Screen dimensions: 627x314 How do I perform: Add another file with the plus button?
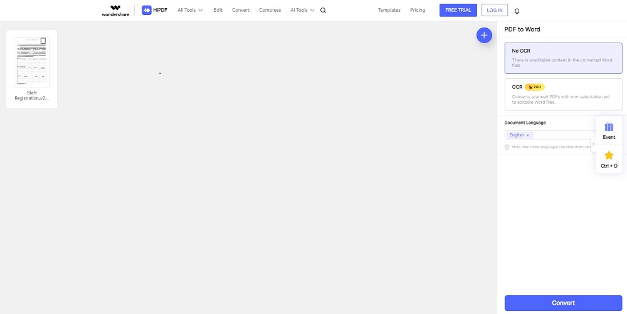click(484, 36)
